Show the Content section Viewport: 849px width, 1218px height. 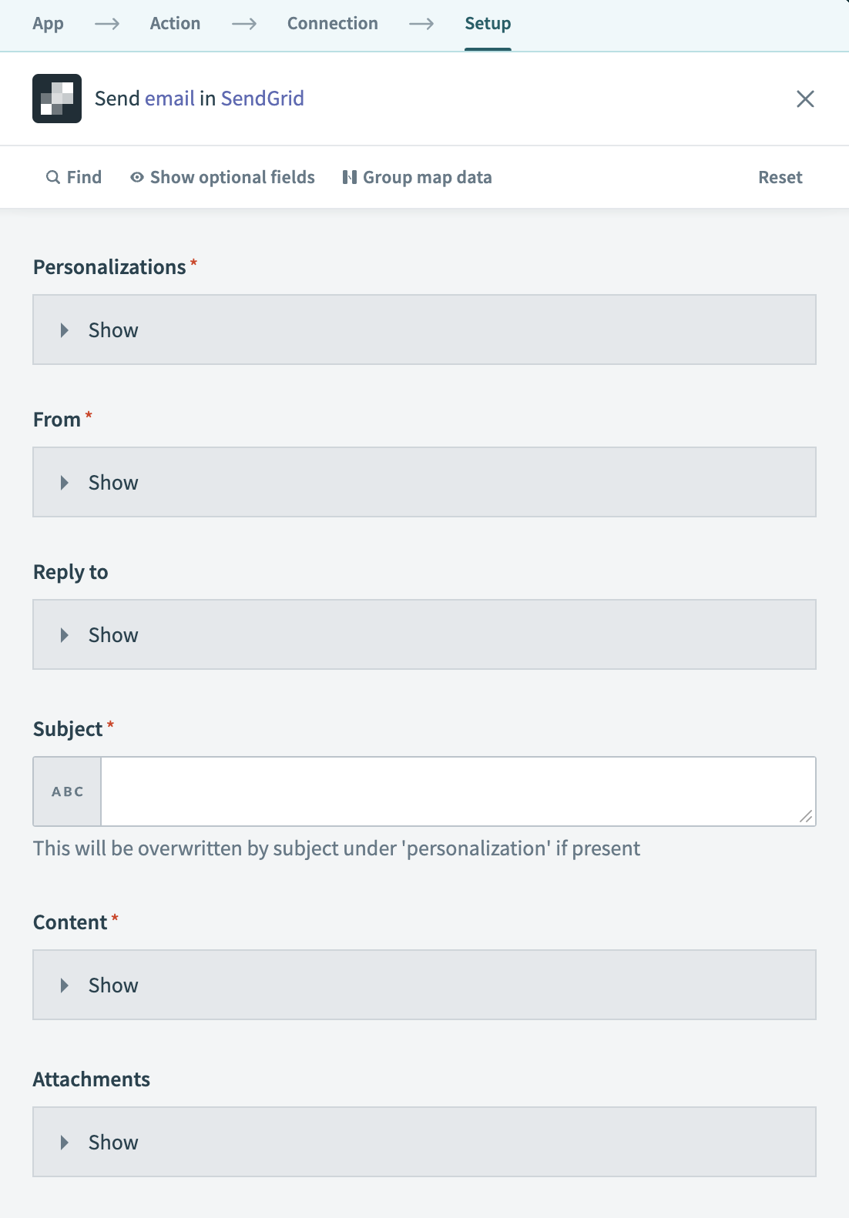pos(112,985)
